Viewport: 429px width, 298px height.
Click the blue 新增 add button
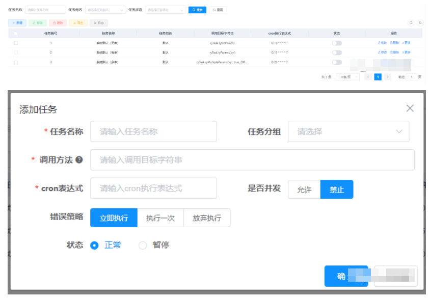(x=17, y=23)
